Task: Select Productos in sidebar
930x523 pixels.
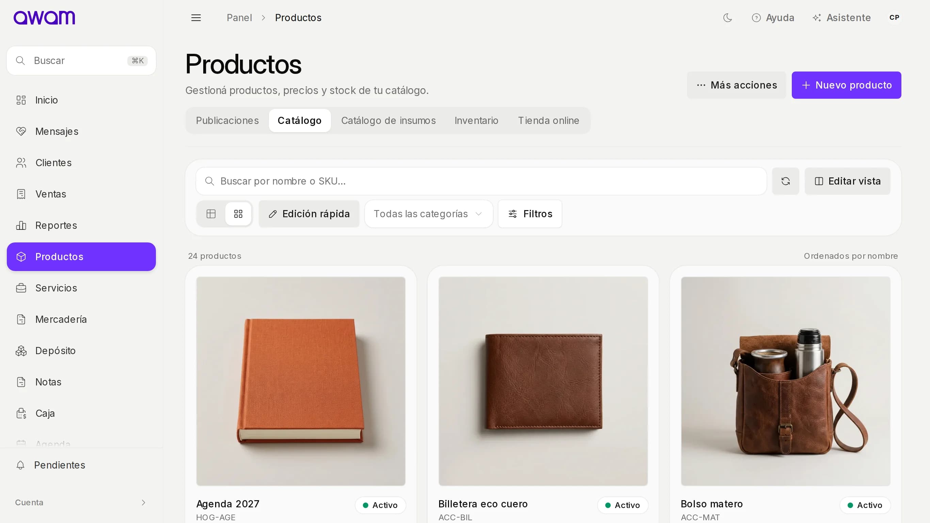Action: tap(81, 257)
